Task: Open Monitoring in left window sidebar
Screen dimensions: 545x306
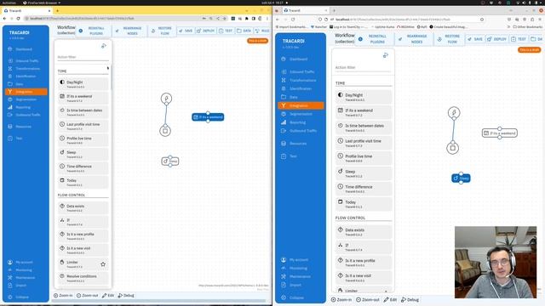Action: pyautogui.click(x=24, y=270)
